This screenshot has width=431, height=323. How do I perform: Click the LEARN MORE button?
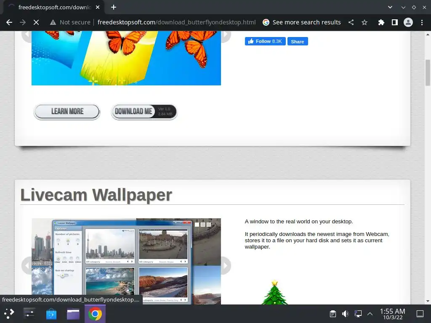click(x=67, y=111)
